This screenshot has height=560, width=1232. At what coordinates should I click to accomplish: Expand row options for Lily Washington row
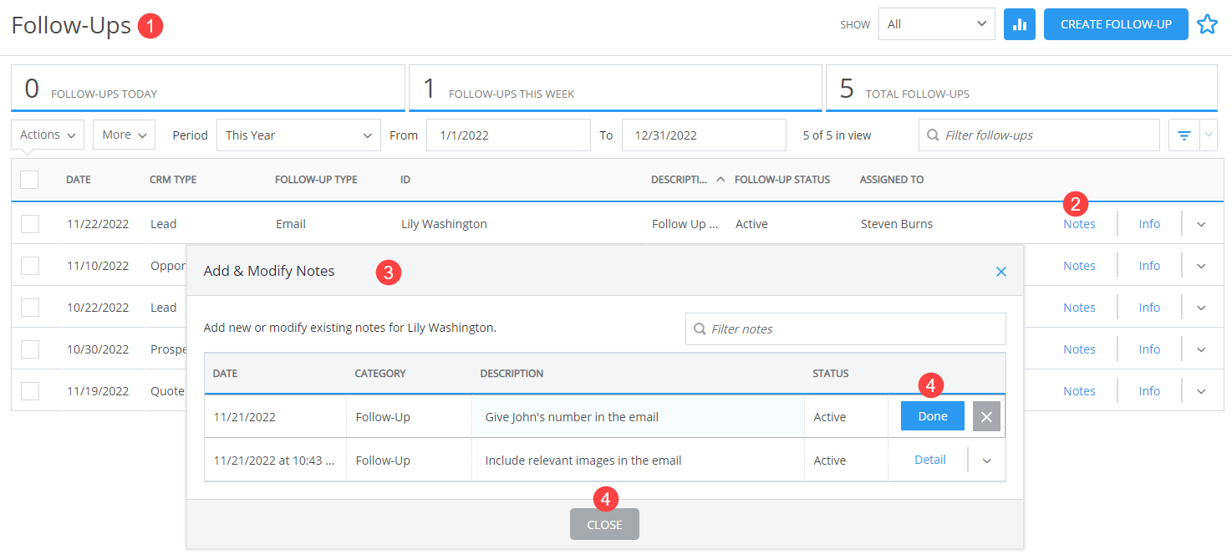pos(1201,224)
